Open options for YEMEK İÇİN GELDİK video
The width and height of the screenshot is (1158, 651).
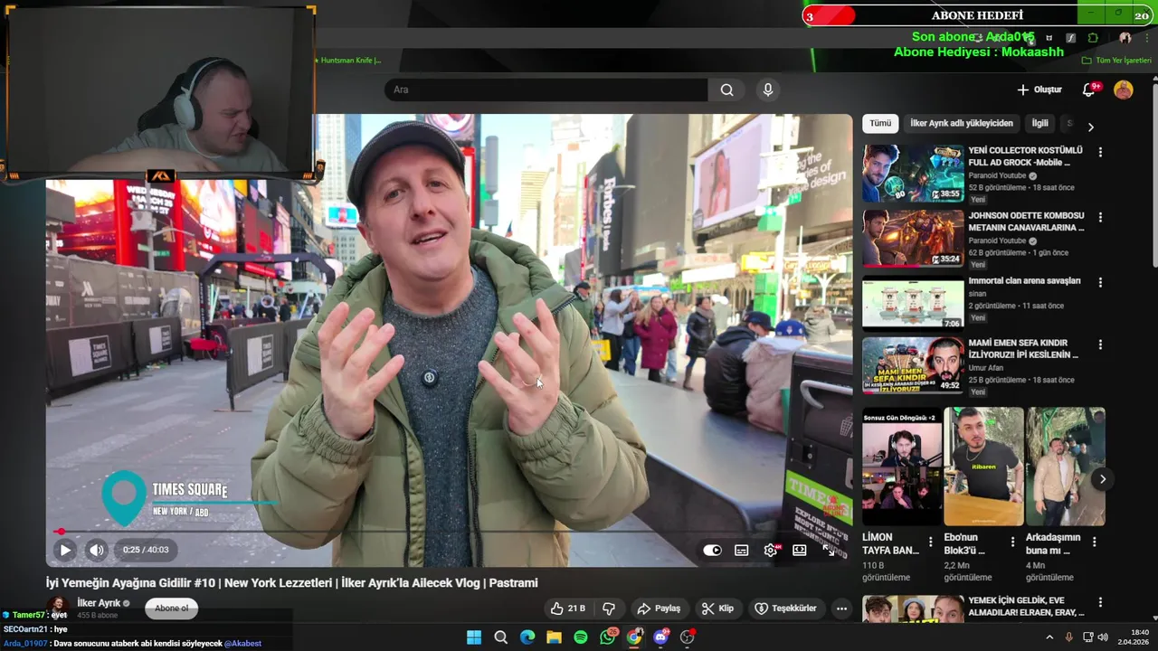pos(1100,603)
